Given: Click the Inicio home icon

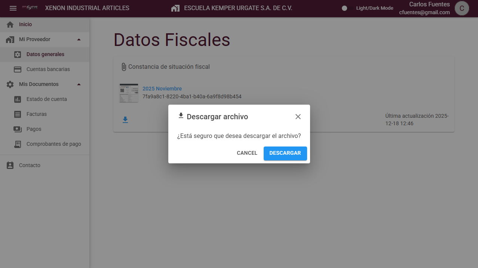Looking at the screenshot, I should coord(10,25).
